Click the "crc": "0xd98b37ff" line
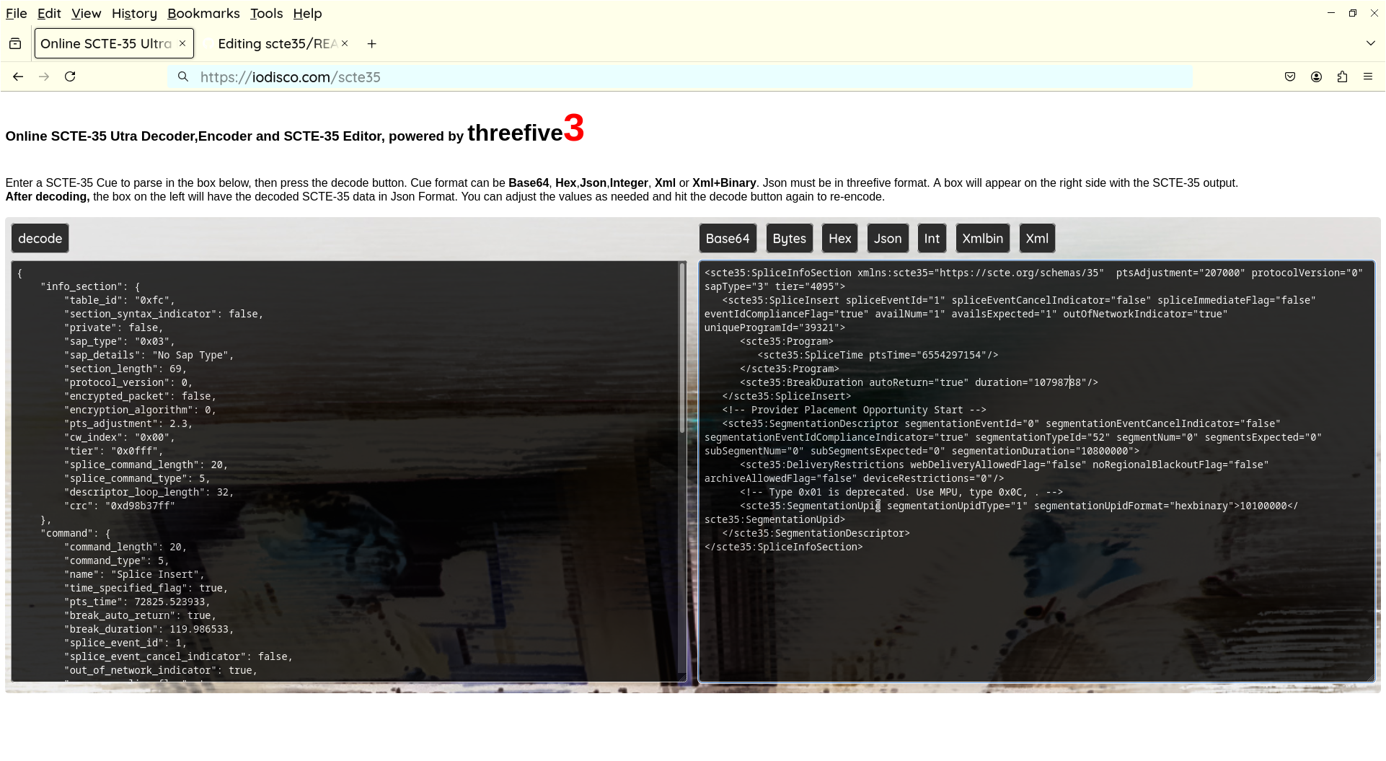The width and height of the screenshot is (1386, 761). [x=120, y=506]
